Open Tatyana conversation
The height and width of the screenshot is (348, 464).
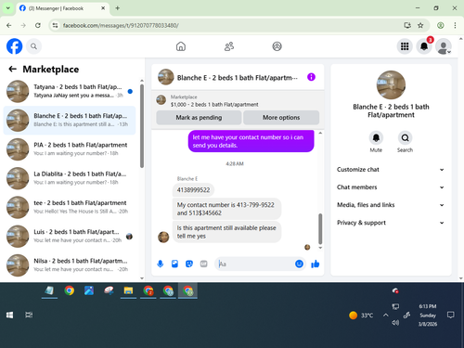tap(70, 91)
